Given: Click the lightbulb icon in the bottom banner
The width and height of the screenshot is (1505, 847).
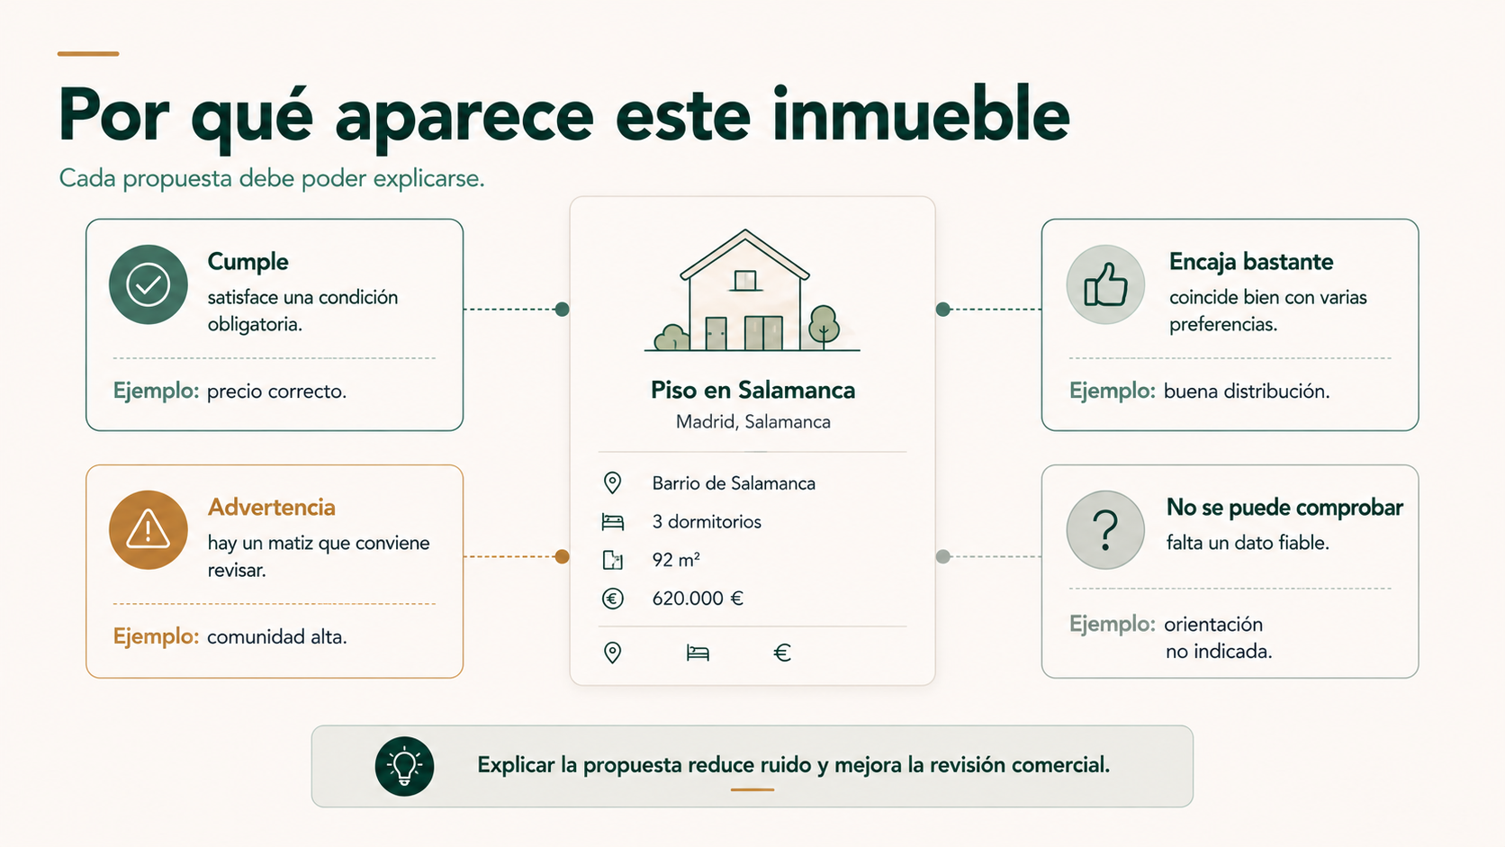Looking at the screenshot, I should 404,766.
